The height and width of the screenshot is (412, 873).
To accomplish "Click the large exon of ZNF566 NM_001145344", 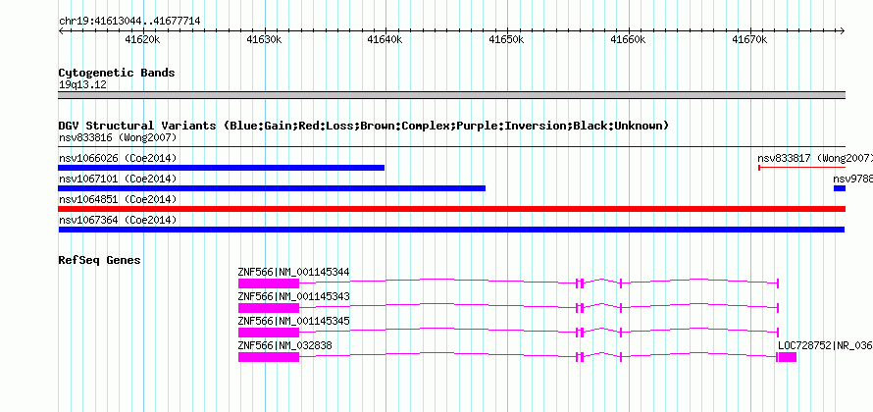I will [269, 283].
